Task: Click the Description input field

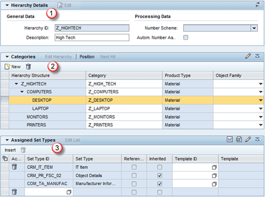Action: (92, 37)
